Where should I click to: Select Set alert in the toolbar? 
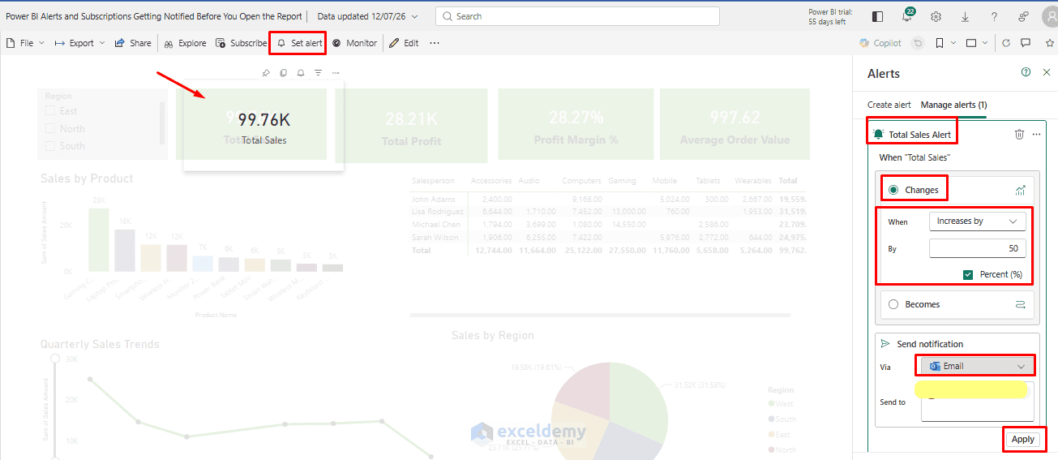point(298,43)
